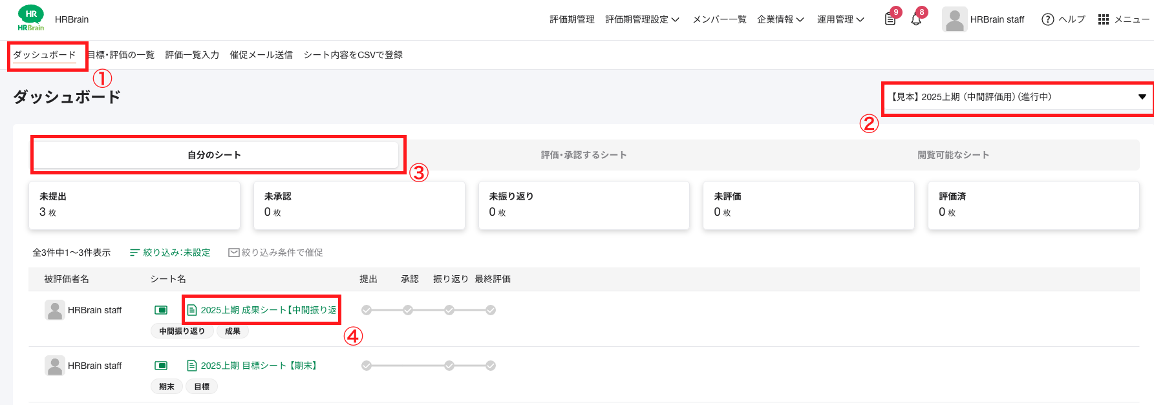Click the 中間振り返り tag chip
Viewport: 1154px width, 405px height.
182,331
